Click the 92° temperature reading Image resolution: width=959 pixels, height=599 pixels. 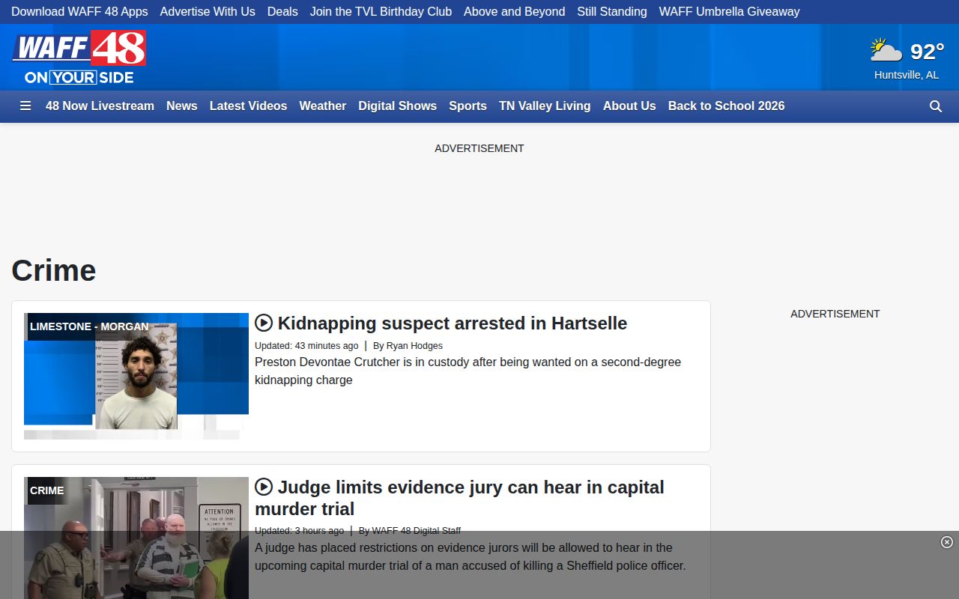tap(928, 52)
